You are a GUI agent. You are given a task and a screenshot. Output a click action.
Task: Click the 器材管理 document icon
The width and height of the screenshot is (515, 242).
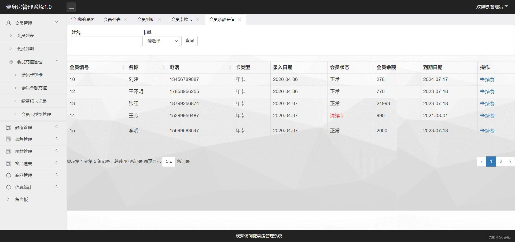(x=9, y=151)
